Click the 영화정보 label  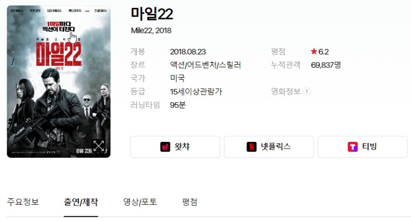pos(286,91)
